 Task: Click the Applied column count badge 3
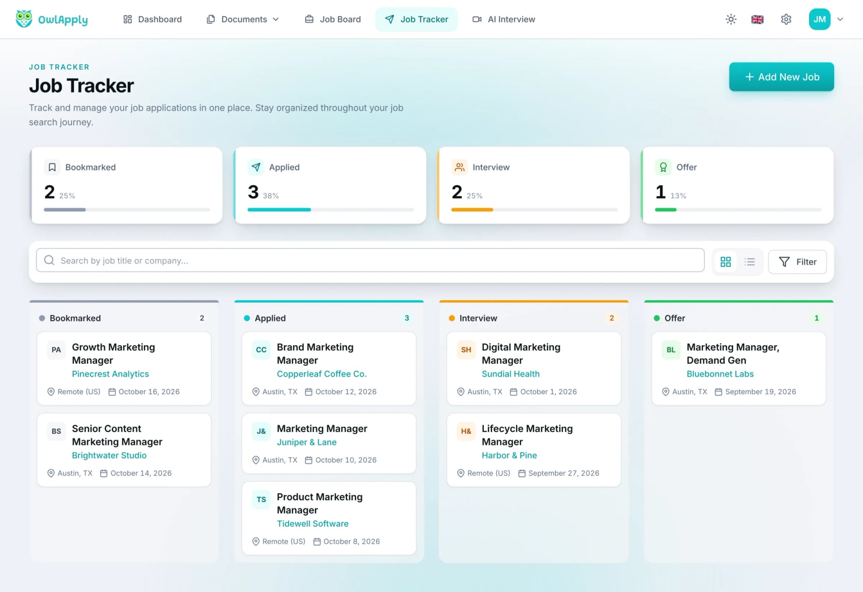[x=407, y=318]
